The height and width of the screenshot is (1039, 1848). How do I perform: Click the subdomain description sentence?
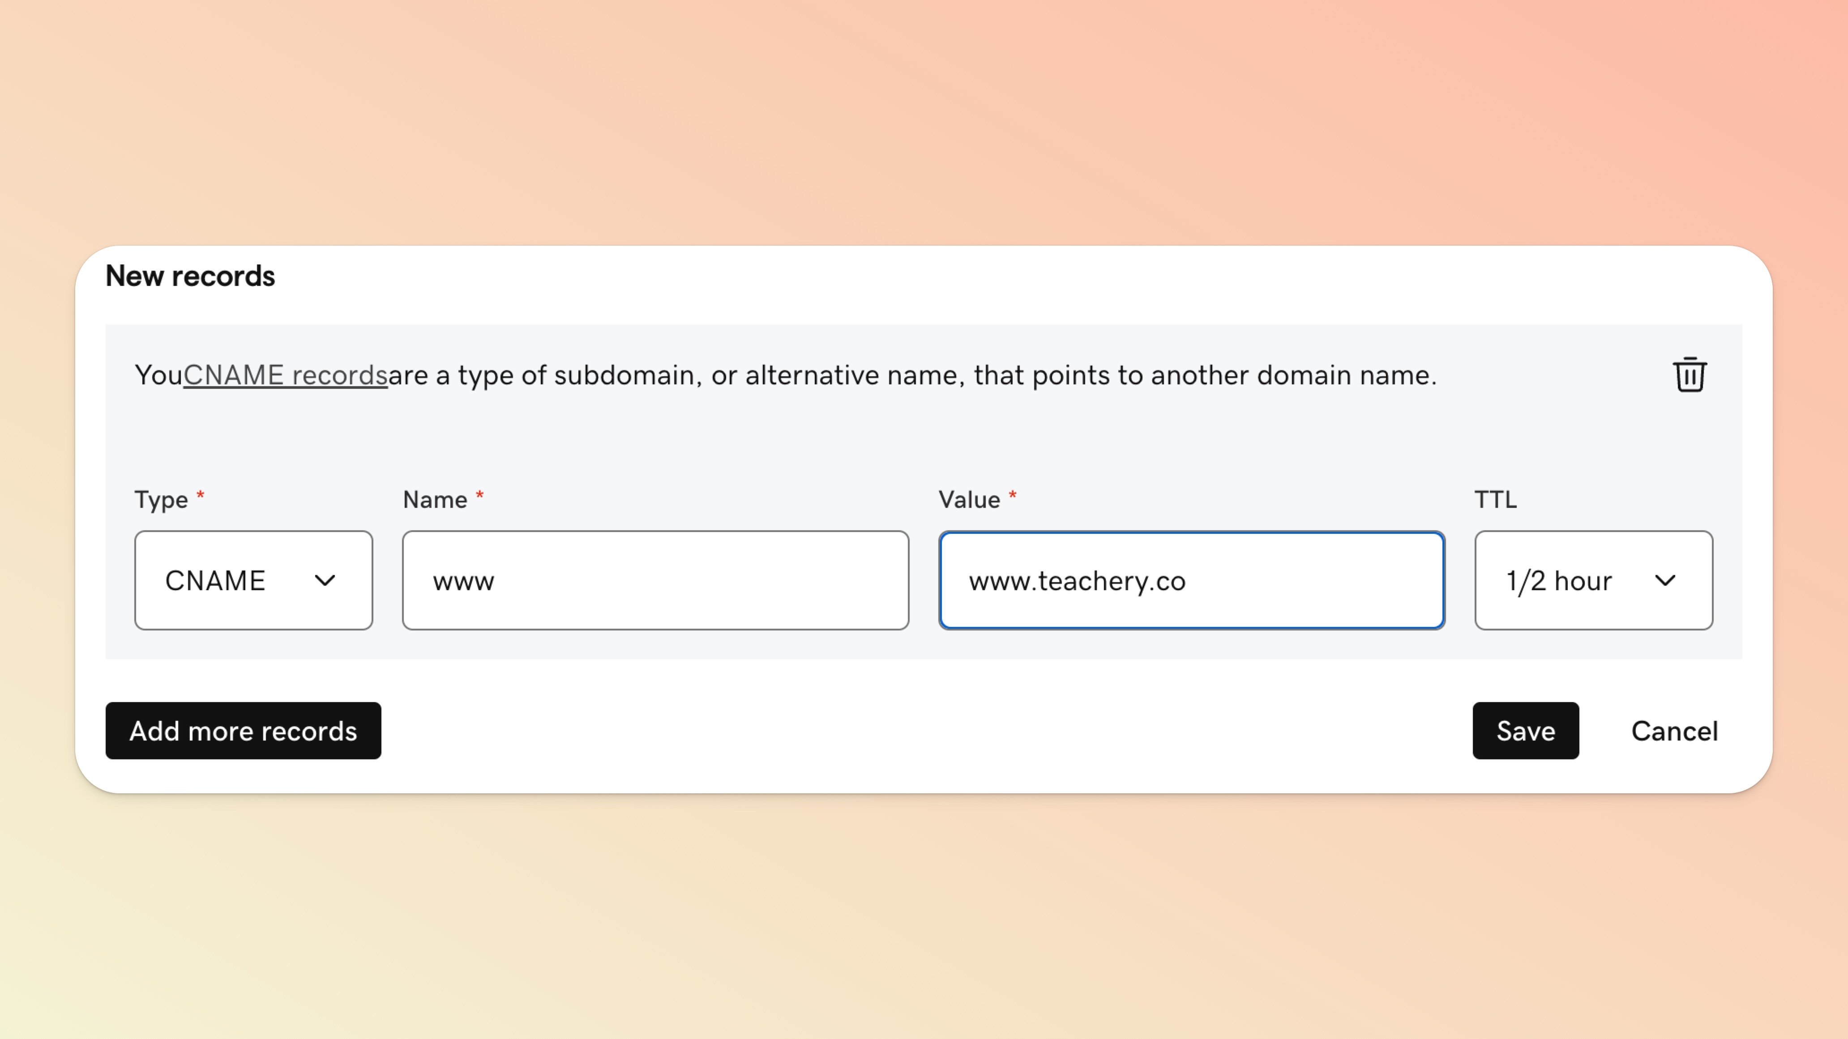point(911,375)
